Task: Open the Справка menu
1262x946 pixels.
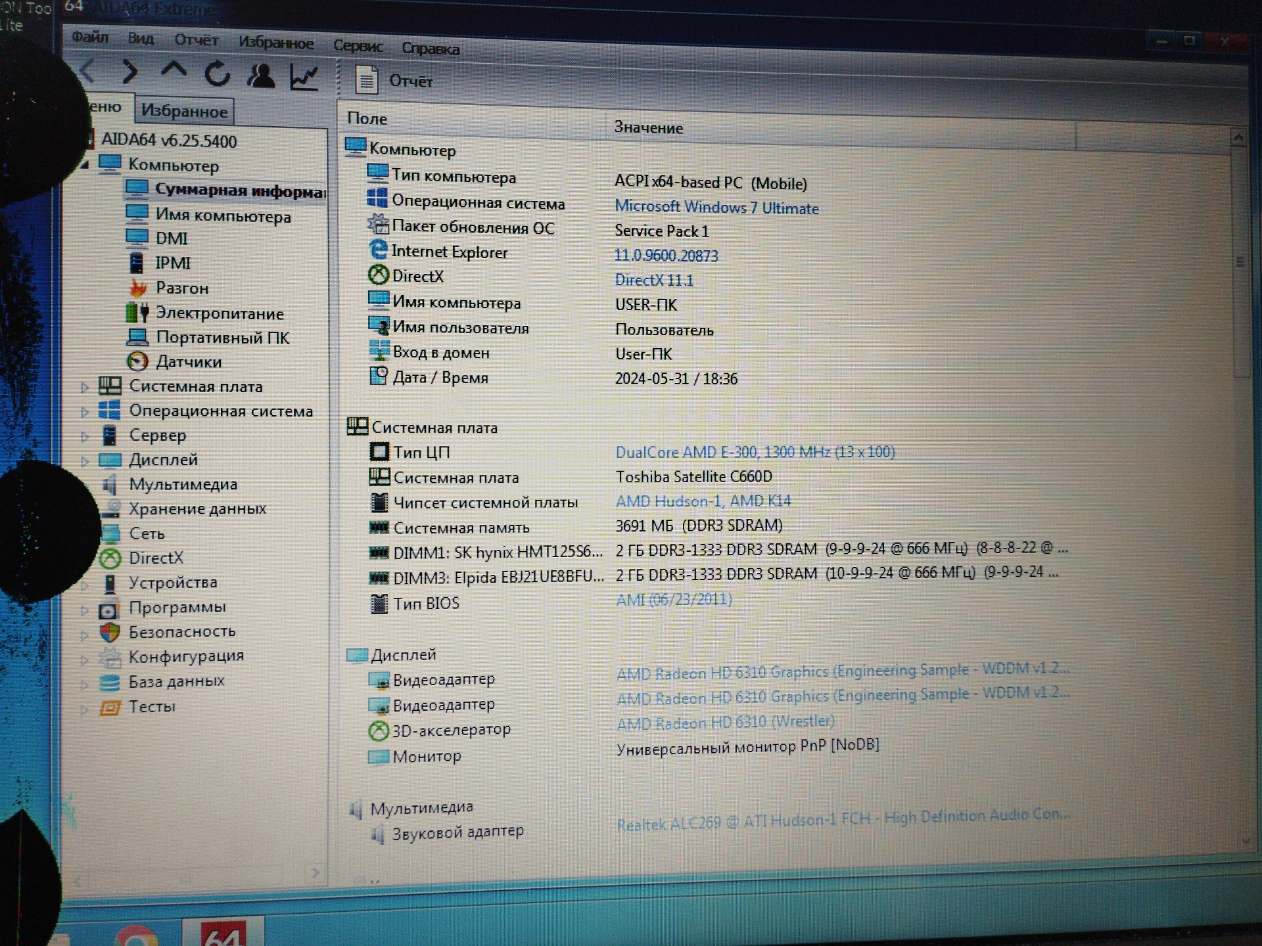Action: [x=431, y=48]
